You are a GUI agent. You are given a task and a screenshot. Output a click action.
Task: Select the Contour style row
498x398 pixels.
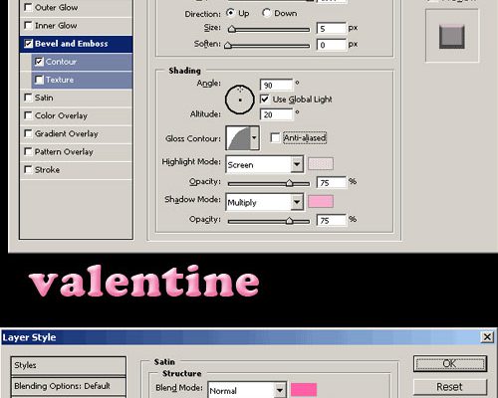tap(82, 62)
